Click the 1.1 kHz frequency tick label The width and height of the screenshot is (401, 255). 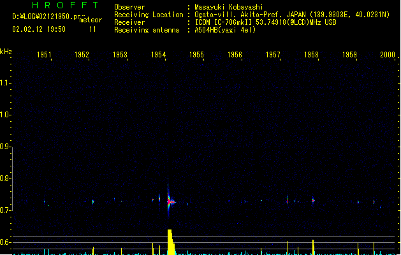pyautogui.click(x=5, y=83)
